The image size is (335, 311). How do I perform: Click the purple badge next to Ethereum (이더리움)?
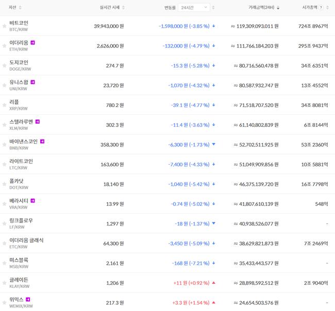[33, 42]
